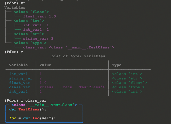Select the 'Variables' tree heading

tap(15, 8)
